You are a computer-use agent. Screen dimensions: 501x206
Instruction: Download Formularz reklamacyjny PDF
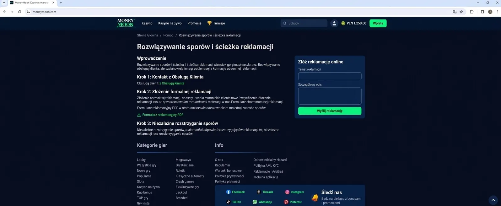tap(163, 115)
